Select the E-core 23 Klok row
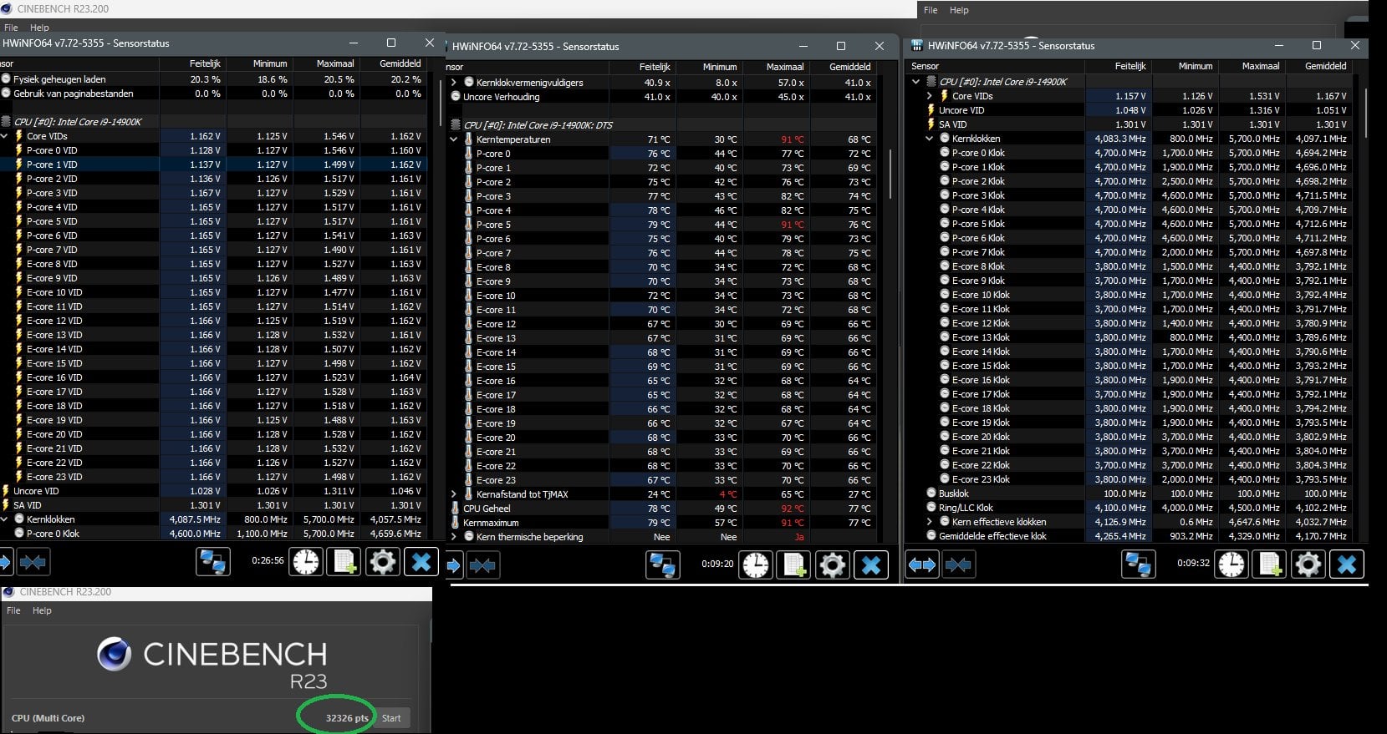Image resolution: width=1387 pixels, height=734 pixels. pos(1129,479)
